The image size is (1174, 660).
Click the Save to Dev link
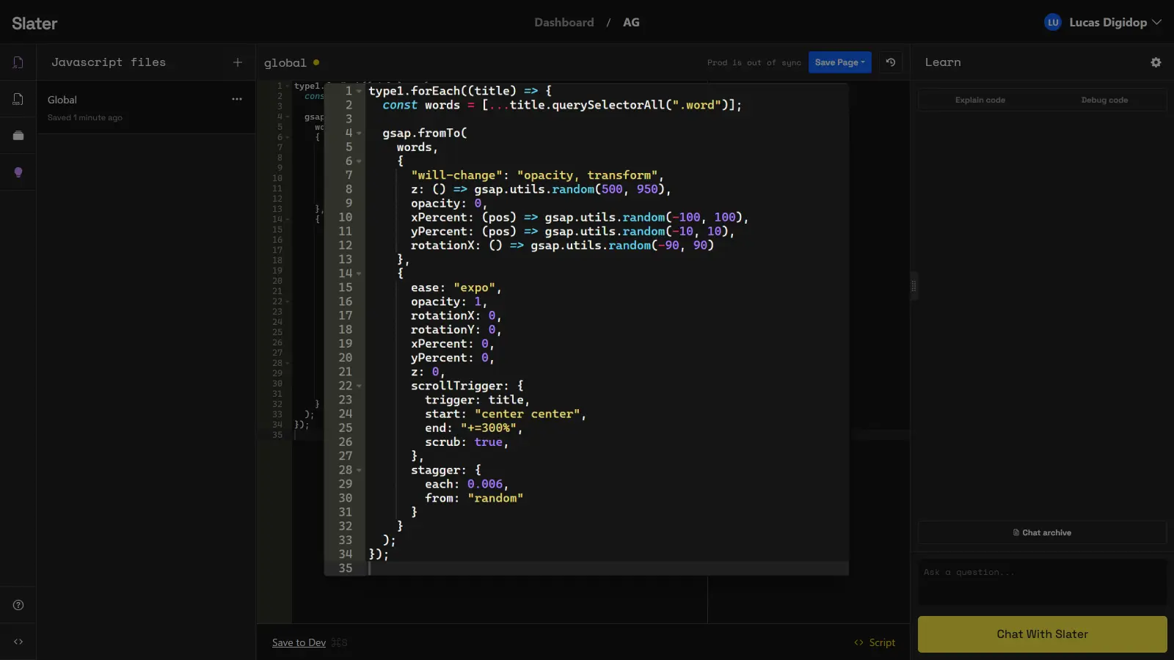(x=298, y=642)
